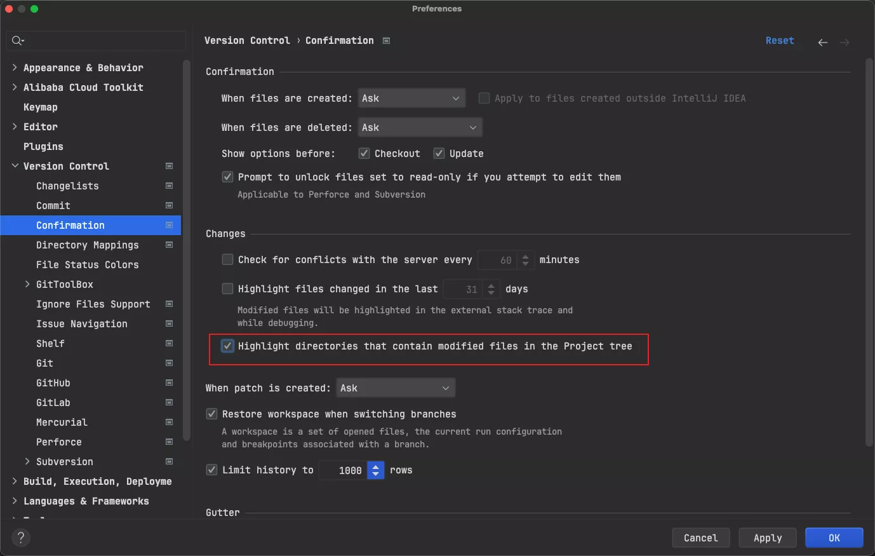
Task: Click project-level icon next to Confirmation breadcrumb
Action: (386, 41)
